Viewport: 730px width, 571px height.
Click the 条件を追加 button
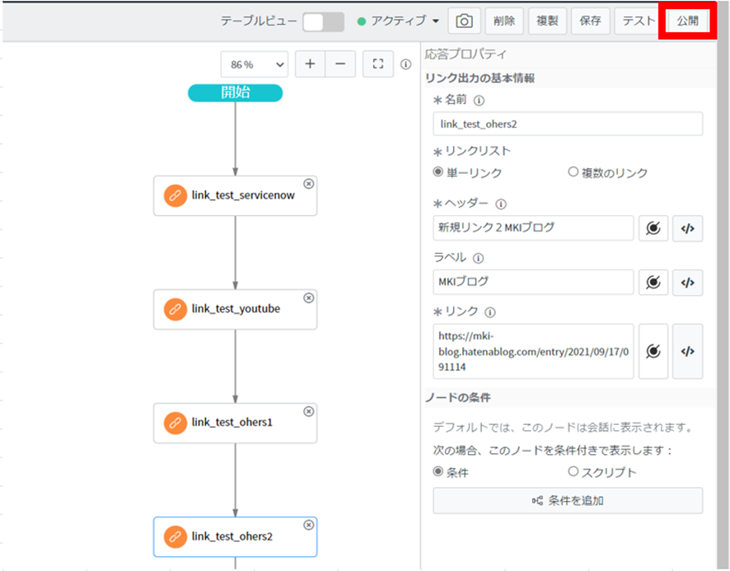[x=568, y=501]
